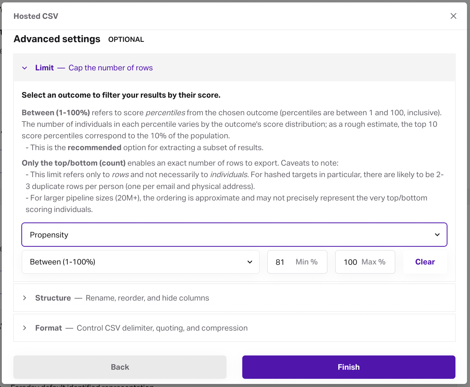Click the Format section label
470x387 pixels.
[x=48, y=328]
